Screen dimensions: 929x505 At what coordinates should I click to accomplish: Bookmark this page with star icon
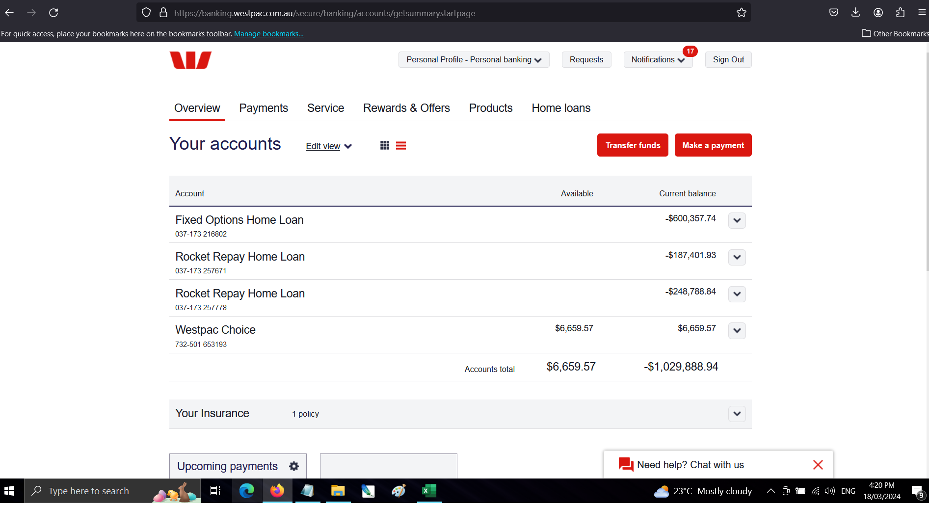pyautogui.click(x=741, y=13)
